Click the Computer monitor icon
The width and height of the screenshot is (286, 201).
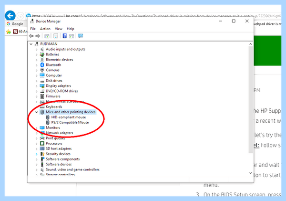click(x=42, y=75)
